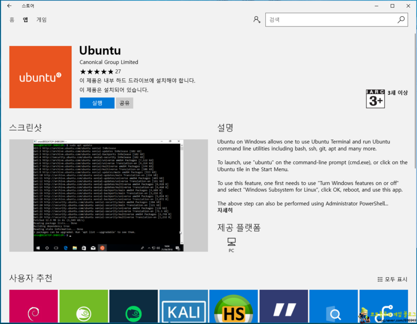Select the 앱 tab
This screenshot has width=417, height=324.
coord(25,20)
